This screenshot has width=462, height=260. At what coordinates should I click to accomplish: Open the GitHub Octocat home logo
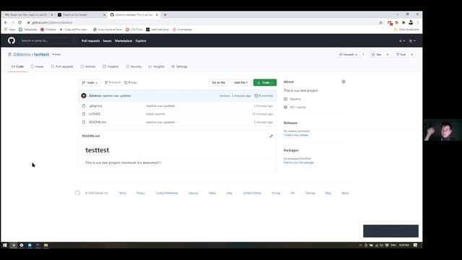(12, 40)
